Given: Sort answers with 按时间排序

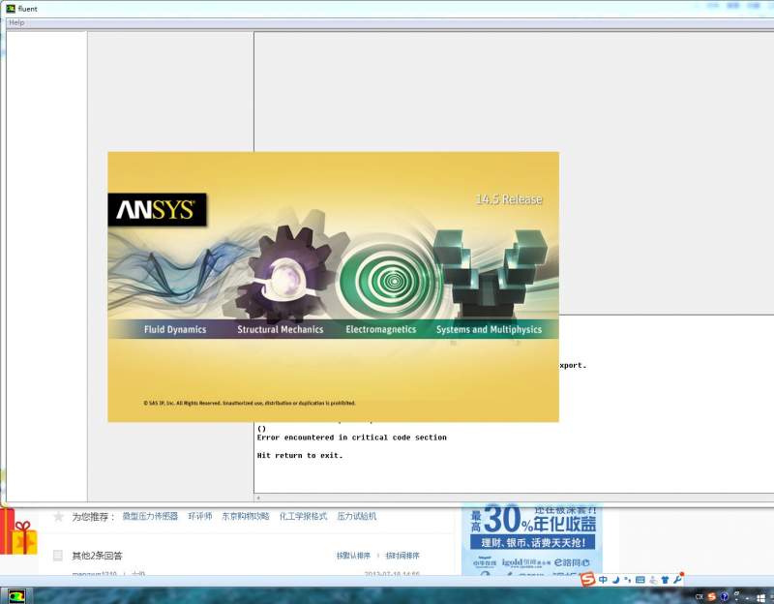Looking at the screenshot, I should 402,556.
